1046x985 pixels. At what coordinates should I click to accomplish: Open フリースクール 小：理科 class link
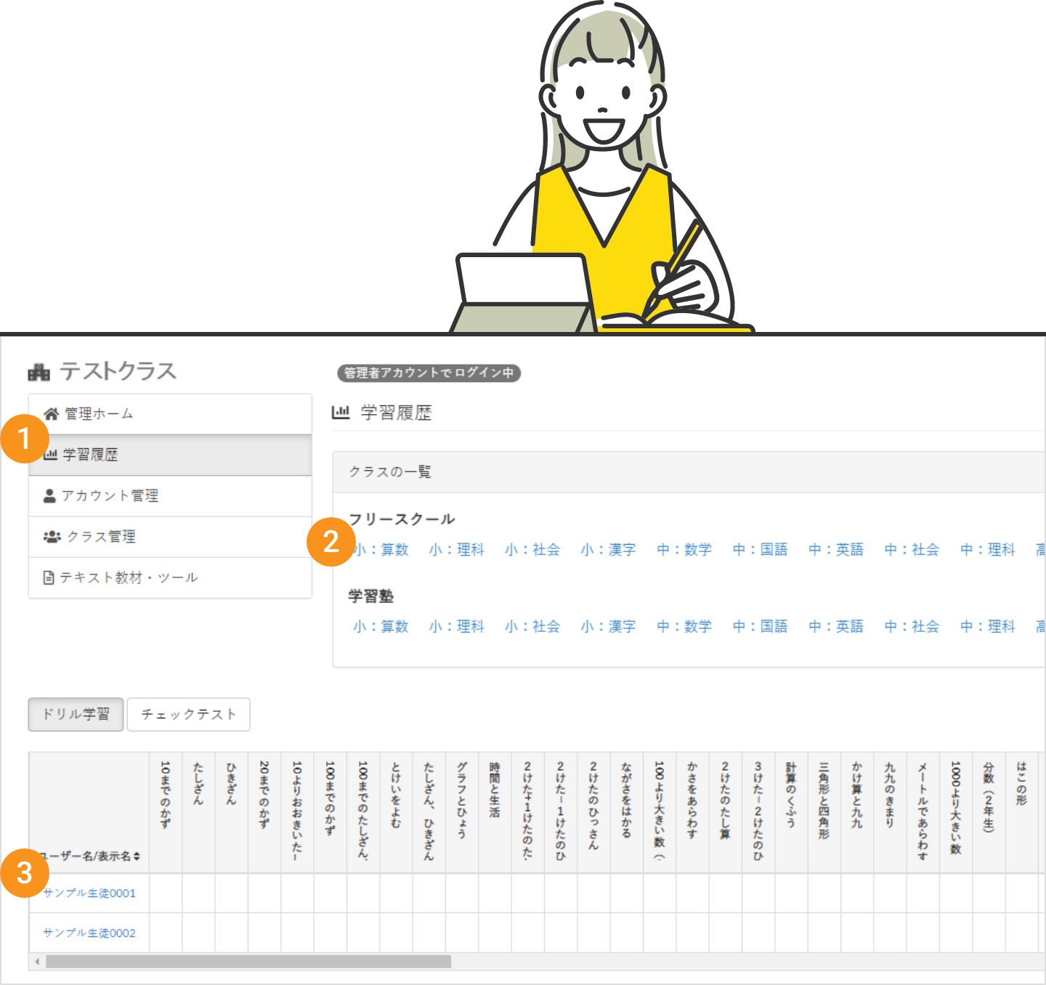456,550
